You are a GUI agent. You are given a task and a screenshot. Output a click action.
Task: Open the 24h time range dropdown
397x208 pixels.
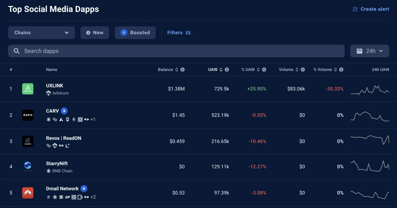click(369, 51)
